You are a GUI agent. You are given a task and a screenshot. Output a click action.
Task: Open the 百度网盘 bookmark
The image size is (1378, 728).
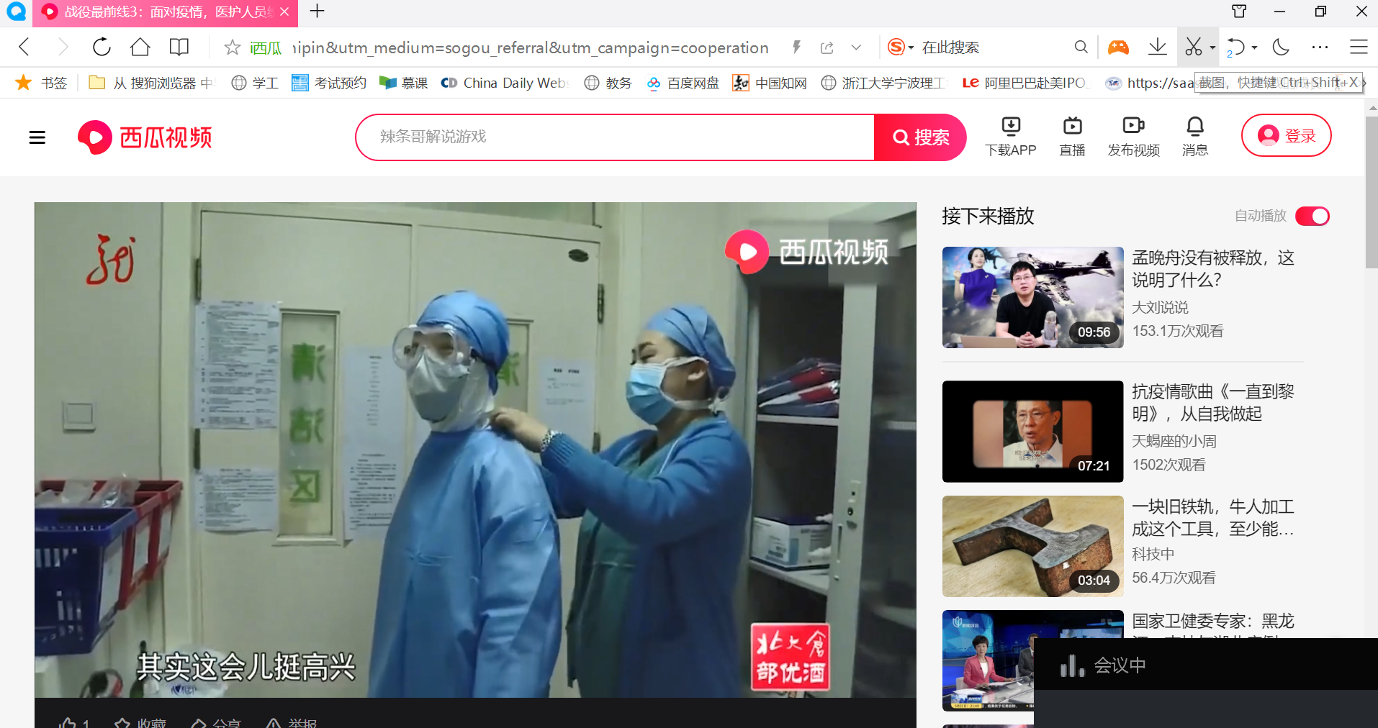[683, 83]
